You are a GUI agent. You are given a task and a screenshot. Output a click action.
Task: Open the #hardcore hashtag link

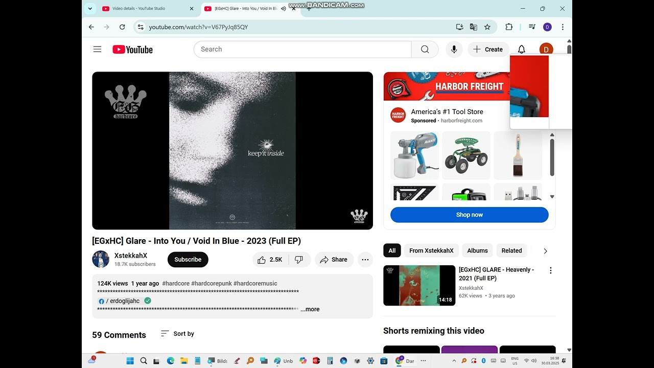coord(176,283)
